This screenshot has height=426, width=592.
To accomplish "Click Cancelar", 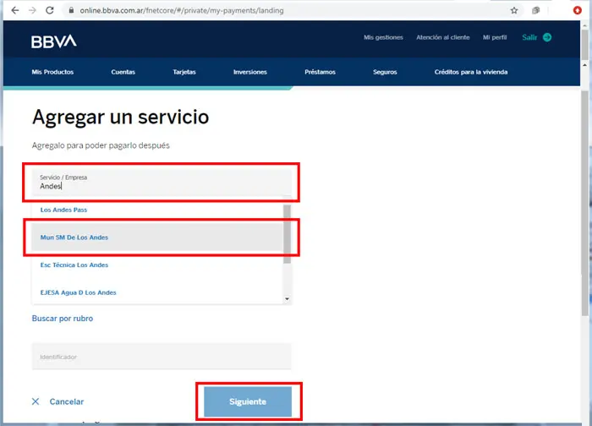I will click(x=67, y=401).
